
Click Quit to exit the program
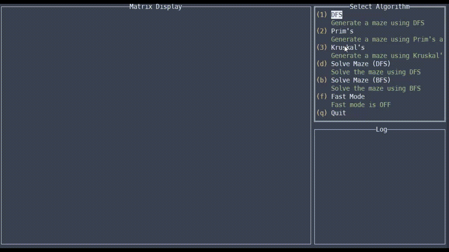click(338, 113)
